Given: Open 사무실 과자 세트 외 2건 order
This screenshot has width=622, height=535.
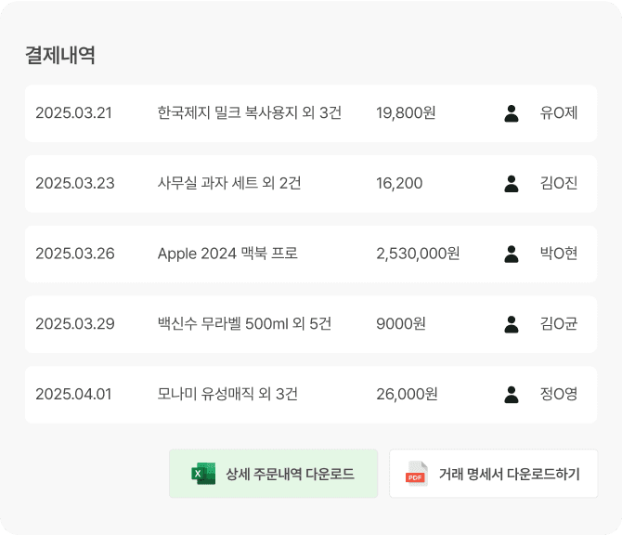Looking at the screenshot, I should tap(229, 183).
